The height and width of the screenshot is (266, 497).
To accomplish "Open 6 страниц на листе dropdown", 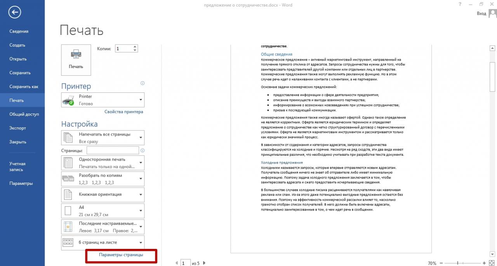I will 103,243.
